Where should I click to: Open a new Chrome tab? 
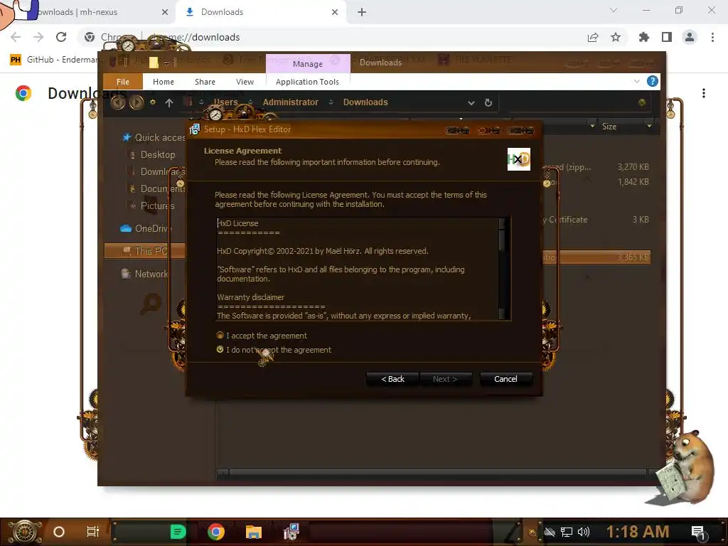click(x=362, y=12)
